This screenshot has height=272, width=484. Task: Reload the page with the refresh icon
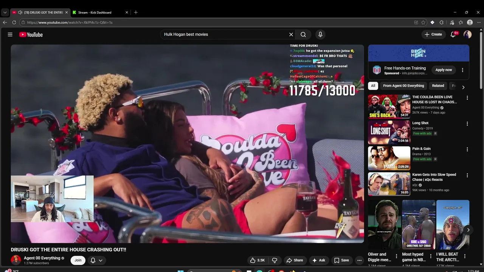click(14, 22)
